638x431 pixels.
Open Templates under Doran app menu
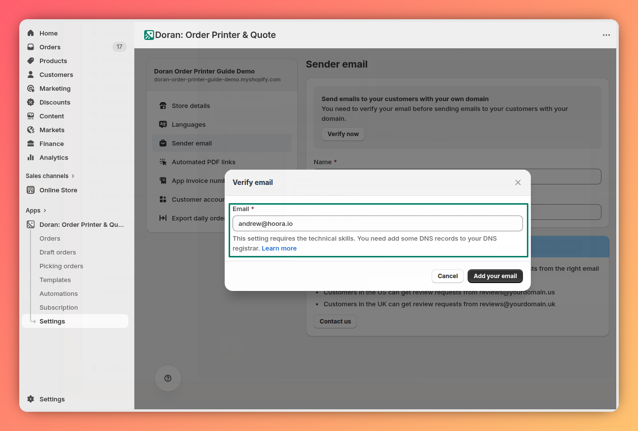pyautogui.click(x=55, y=280)
